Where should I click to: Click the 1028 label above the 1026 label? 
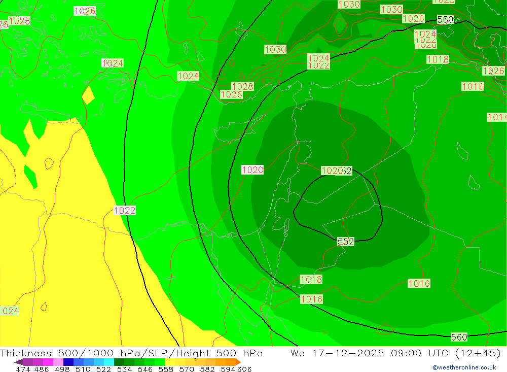point(242,86)
